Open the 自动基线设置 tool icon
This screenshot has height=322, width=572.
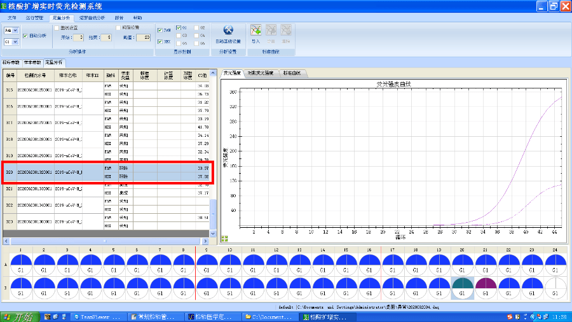tap(228, 31)
